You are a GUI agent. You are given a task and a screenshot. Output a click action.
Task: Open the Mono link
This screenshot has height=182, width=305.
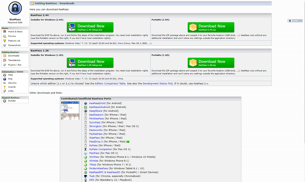120,43
